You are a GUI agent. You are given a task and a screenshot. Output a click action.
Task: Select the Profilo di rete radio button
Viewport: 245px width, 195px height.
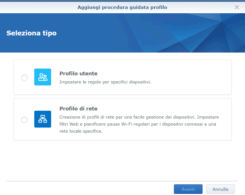coord(24,120)
